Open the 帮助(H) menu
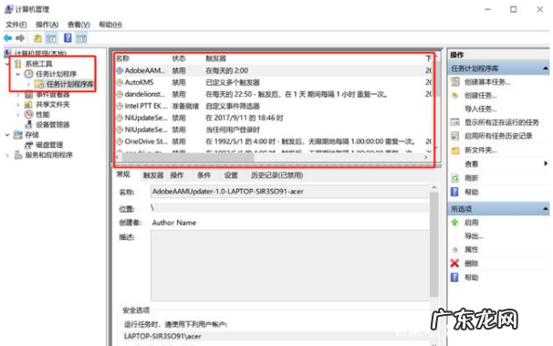This screenshot has height=346, width=553. point(110,25)
